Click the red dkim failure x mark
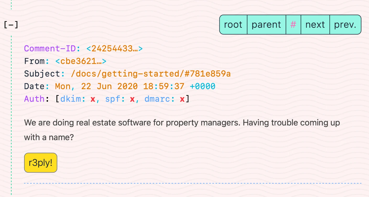369x197 pixels. pos(93,99)
